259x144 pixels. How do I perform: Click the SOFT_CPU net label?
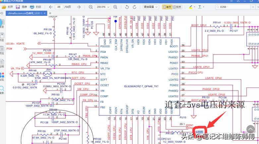click(x=78, y=78)
